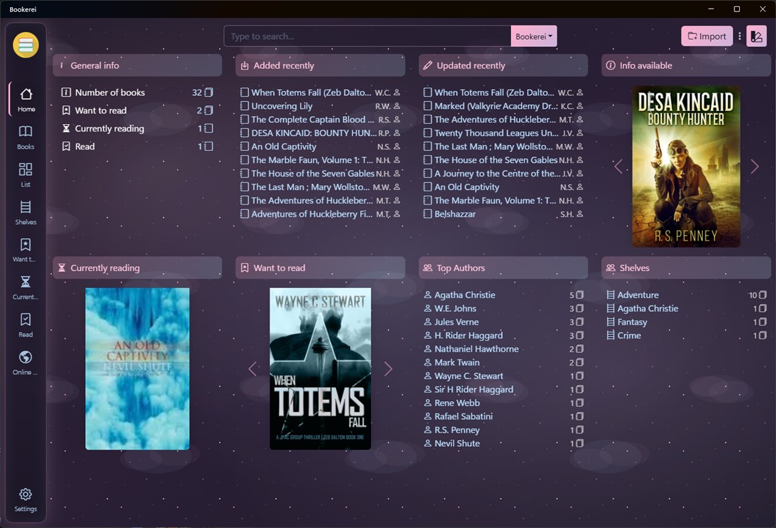Open the theme color picker icon
This screenshot has height=528, width=776.
click(757, 36)
